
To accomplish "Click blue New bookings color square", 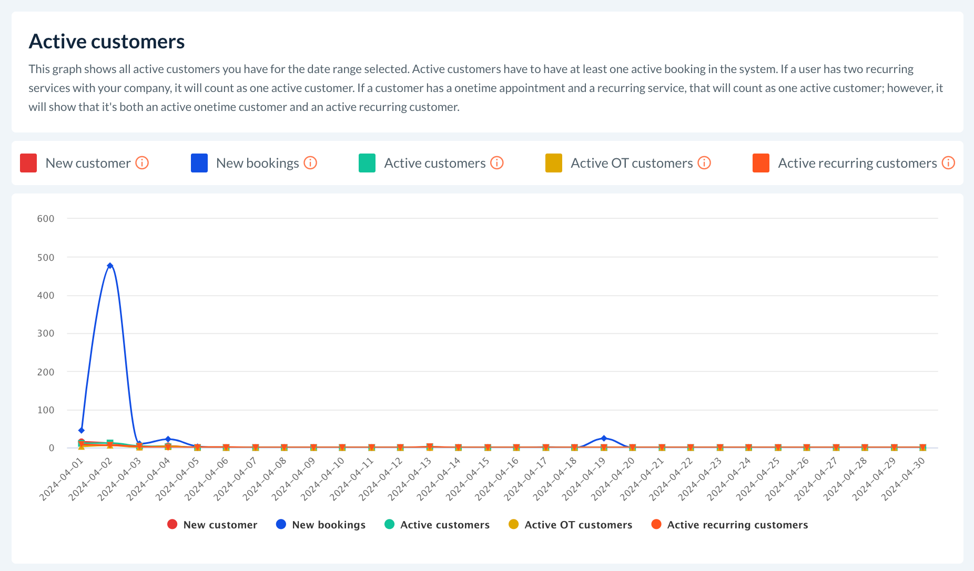I will tap(199, 163).
